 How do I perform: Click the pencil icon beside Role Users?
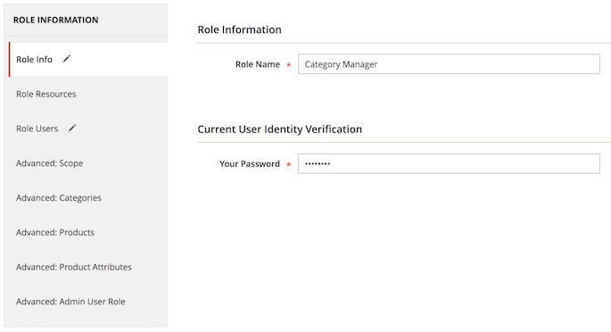coord(72,129)
